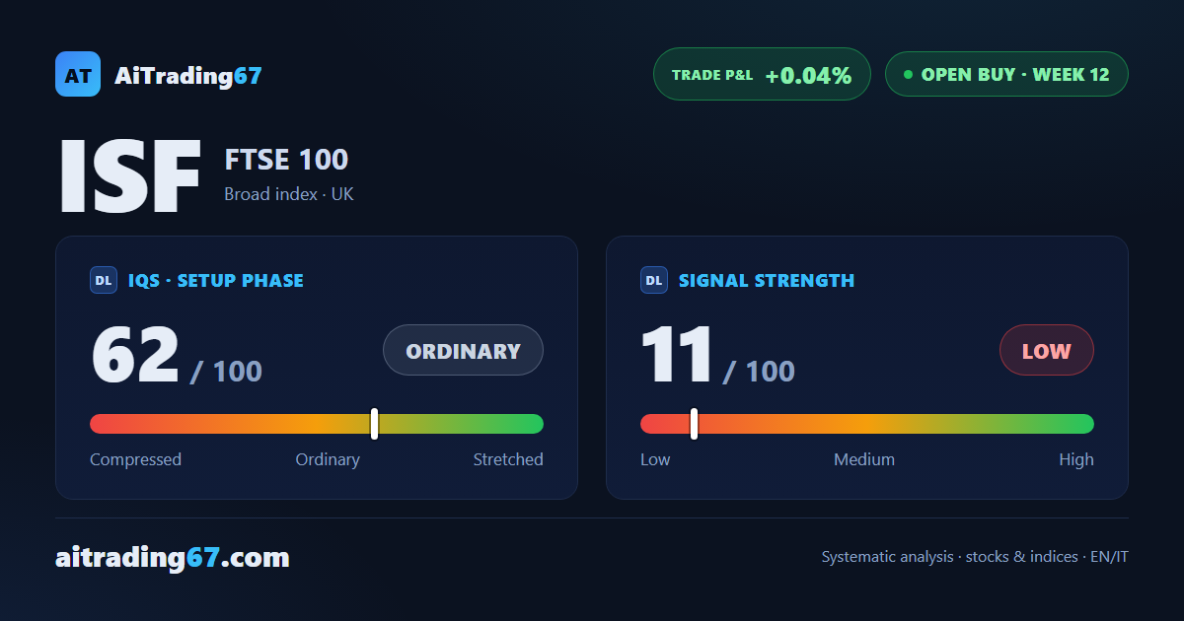This screenshot has height=621, width=1184.
Task: Click the ORDINARY status pill
Action: pos(463,350)
